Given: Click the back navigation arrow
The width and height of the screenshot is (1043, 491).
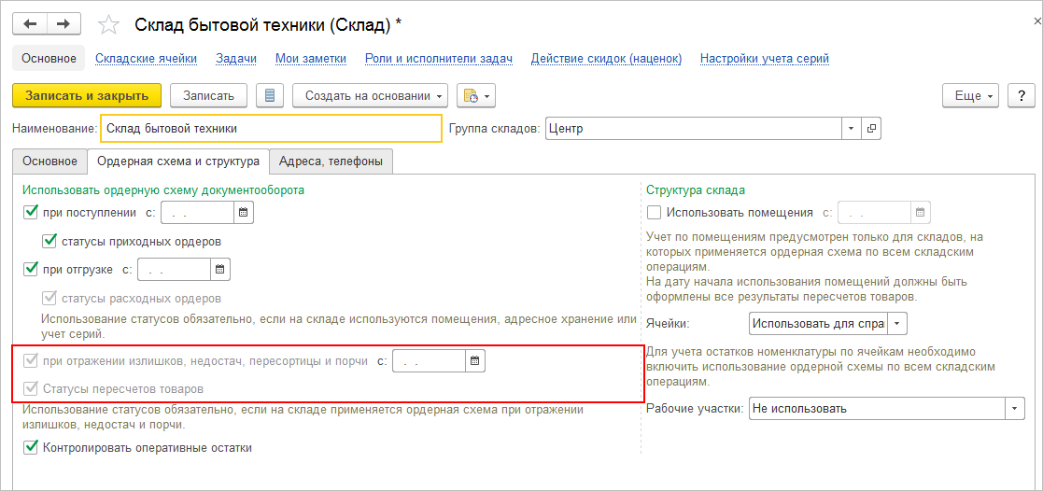Looking at the screenshot, I should click(31, 23).
